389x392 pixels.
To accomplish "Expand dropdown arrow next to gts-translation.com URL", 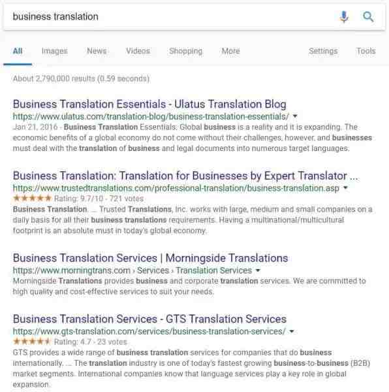I will coord(291,331).
